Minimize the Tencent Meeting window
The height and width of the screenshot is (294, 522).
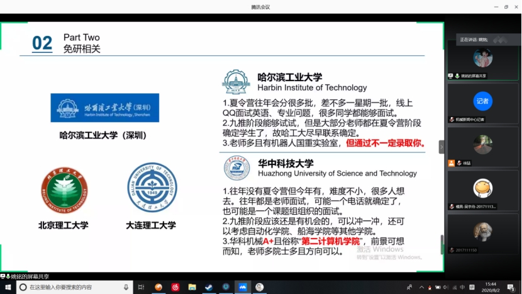[496, 7]
